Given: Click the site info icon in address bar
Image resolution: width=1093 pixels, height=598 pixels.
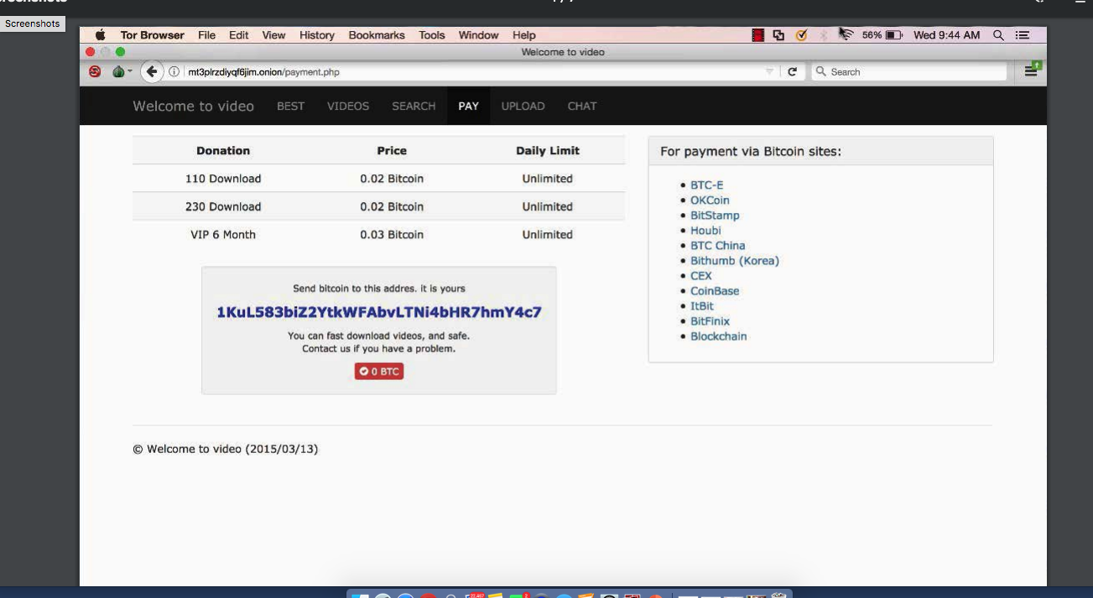Looking at the screenshot, I should [x=174, y=72].
